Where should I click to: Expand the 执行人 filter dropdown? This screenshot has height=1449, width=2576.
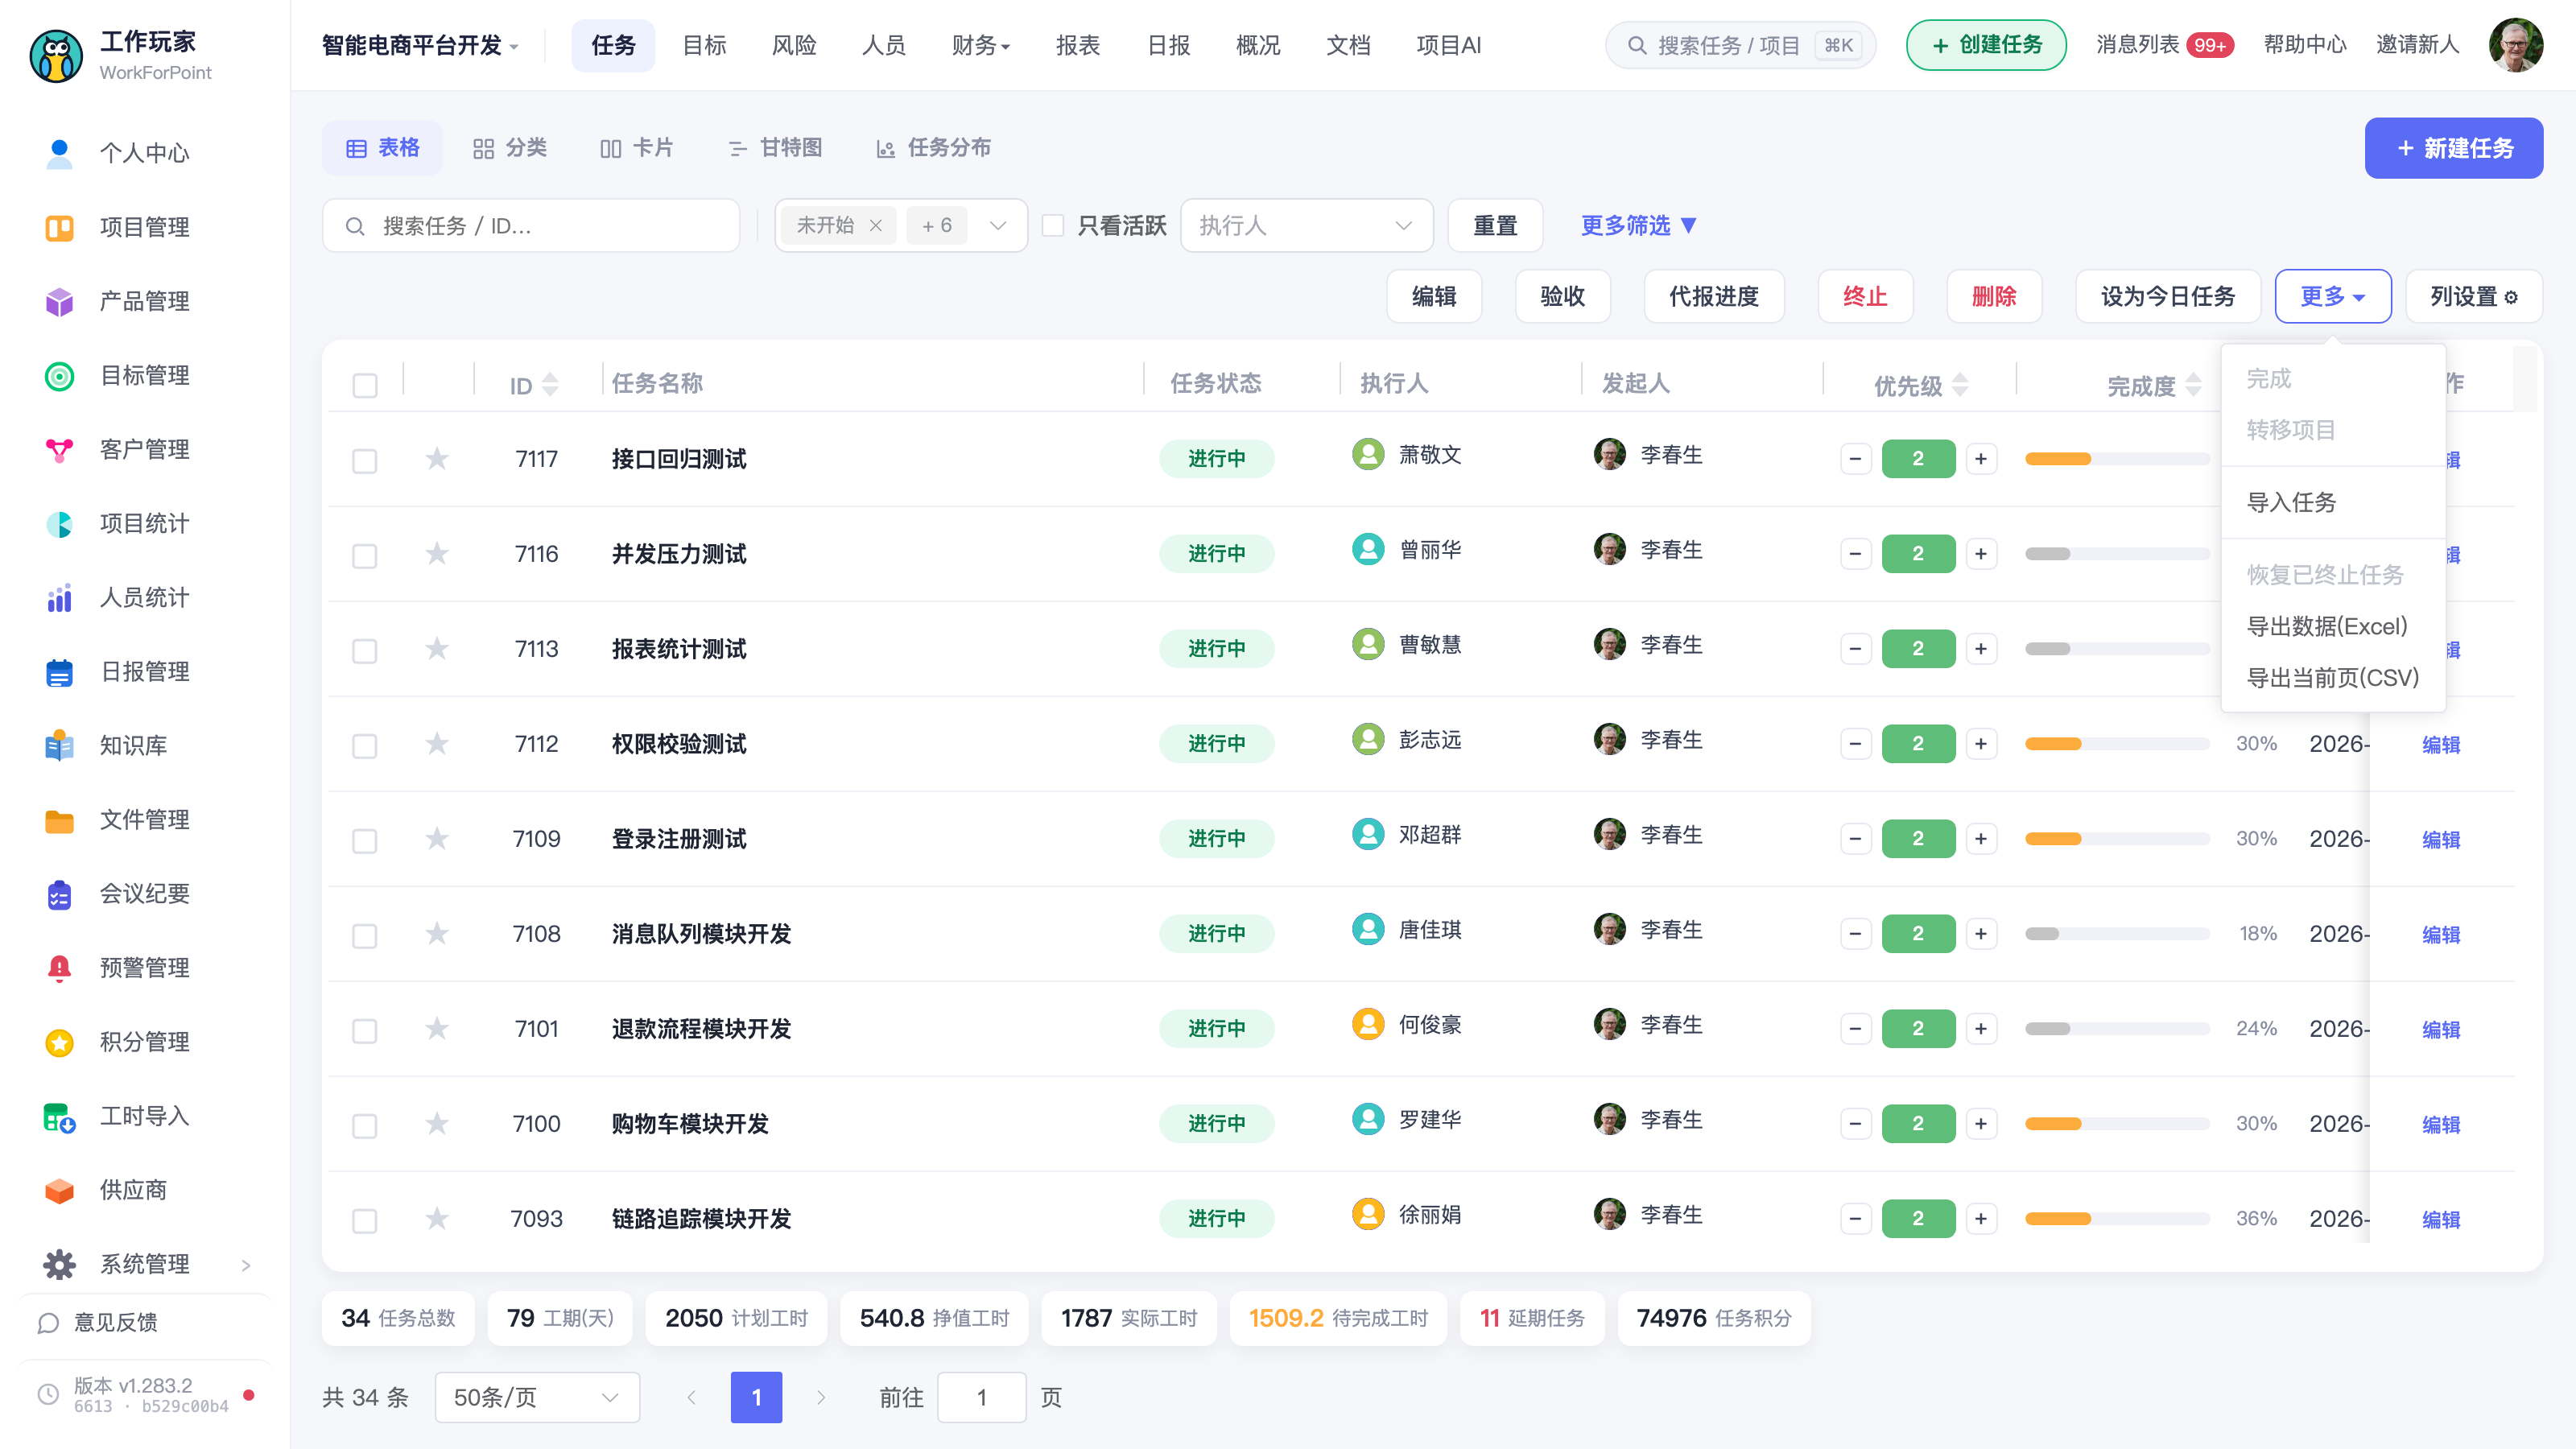pyautogui.click(x=1306, y=226)
